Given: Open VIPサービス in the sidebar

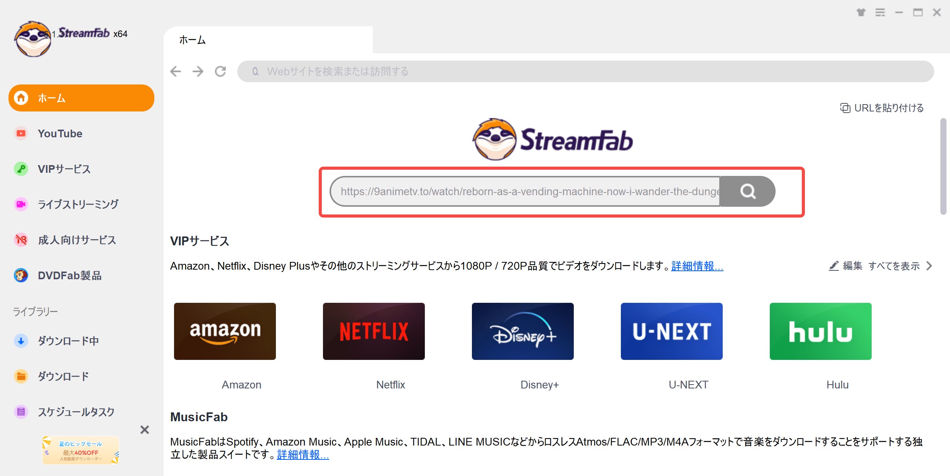Looking at the screenshot, I should 81,169.
